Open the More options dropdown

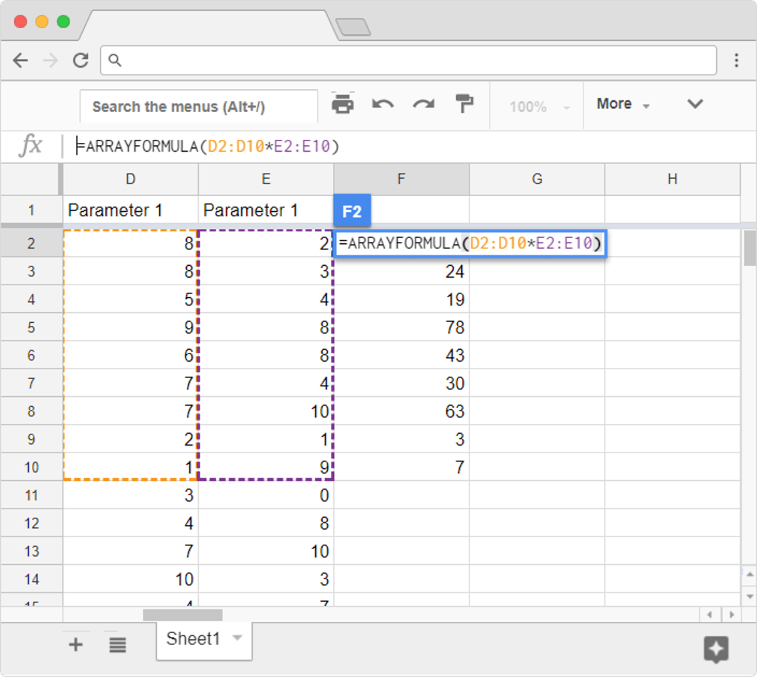point(622,104)
